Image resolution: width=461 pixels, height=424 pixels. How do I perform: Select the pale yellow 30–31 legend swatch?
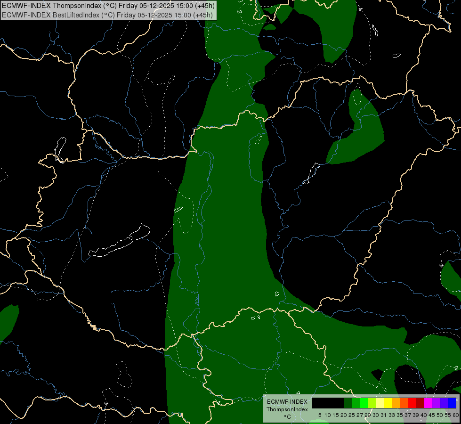pyautogui.click(x=380, y=403)
